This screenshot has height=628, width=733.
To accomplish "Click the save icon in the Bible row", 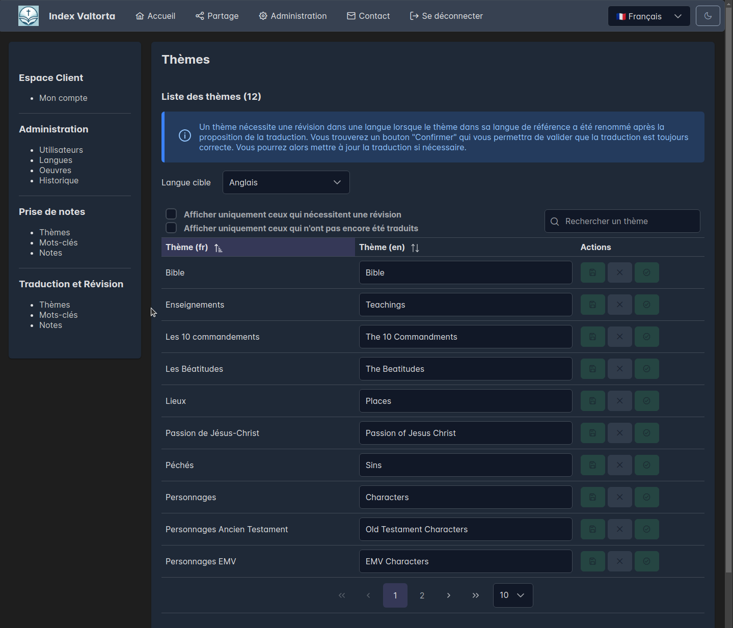I will click(x=592, y=272).
